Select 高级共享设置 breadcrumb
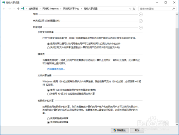The width and height of the screenshot is (179, 135). [91, 9]
